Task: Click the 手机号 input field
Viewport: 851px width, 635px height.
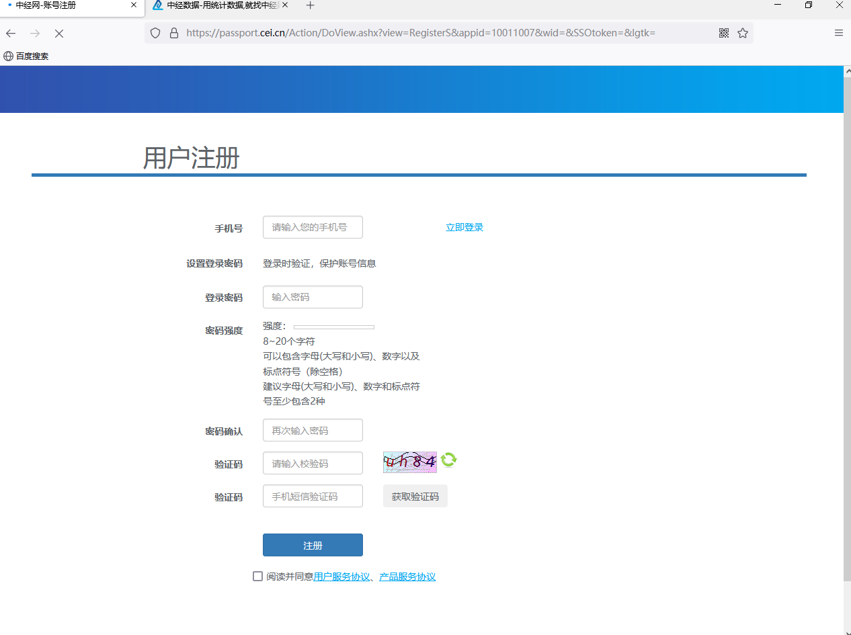Action: [313, 227]
